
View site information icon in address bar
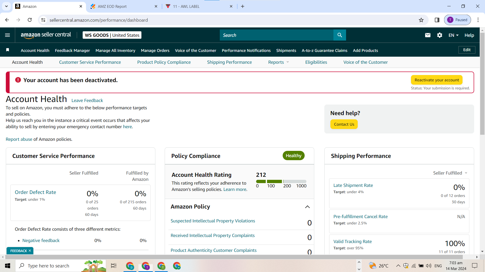tap(43, 20)
